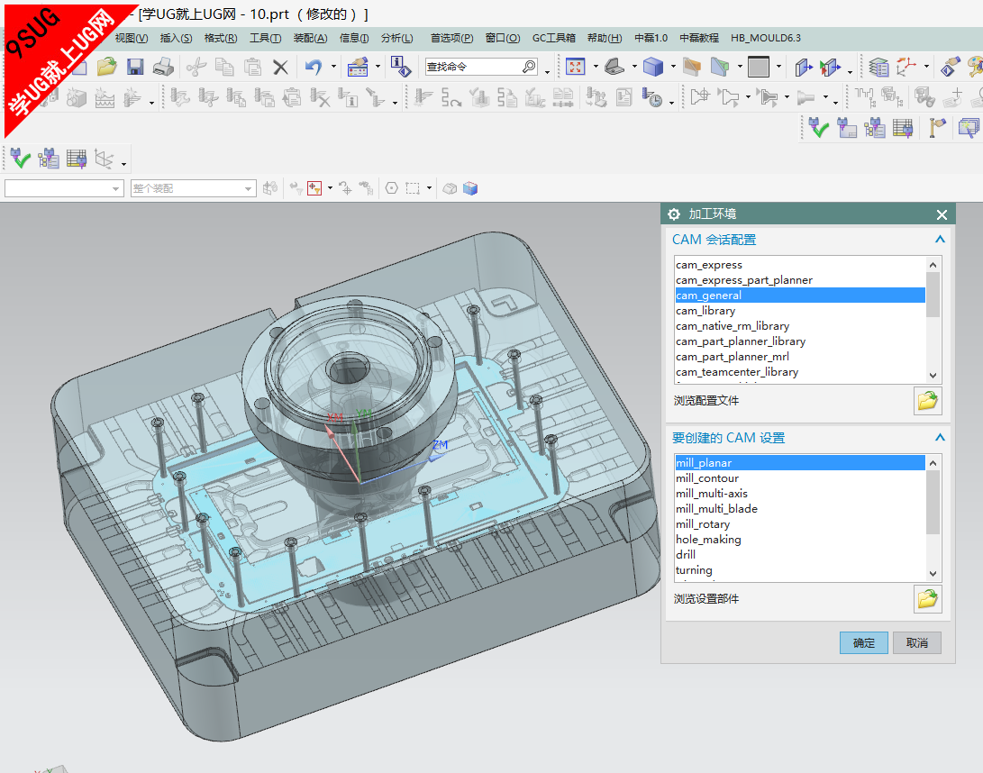Select cam_library configuration
Screen dimensions: 983x773
(800, 310)
